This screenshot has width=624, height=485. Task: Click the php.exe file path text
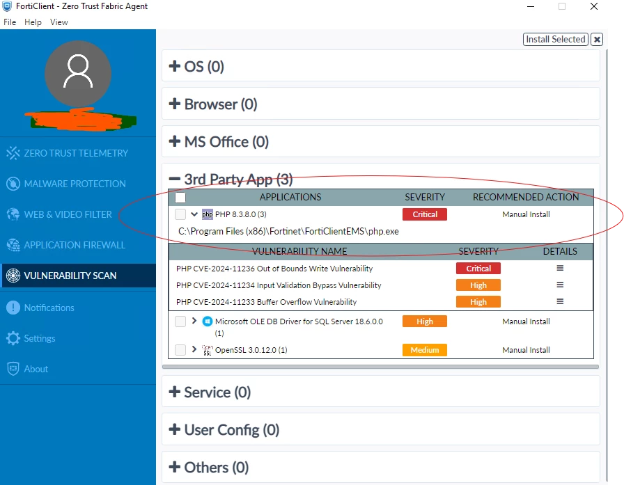tap(288, 232)
